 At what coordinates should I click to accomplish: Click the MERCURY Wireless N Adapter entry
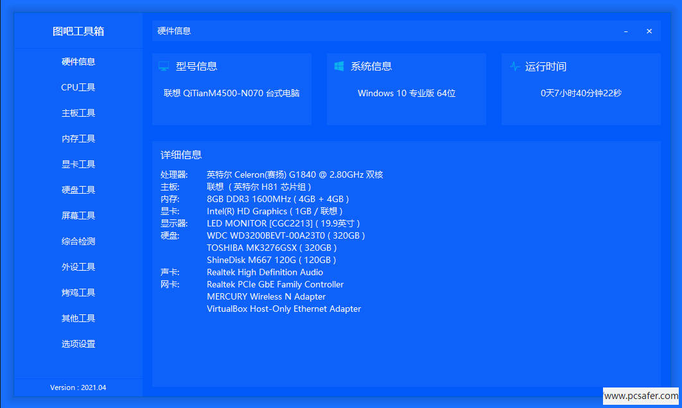[267, 296]
